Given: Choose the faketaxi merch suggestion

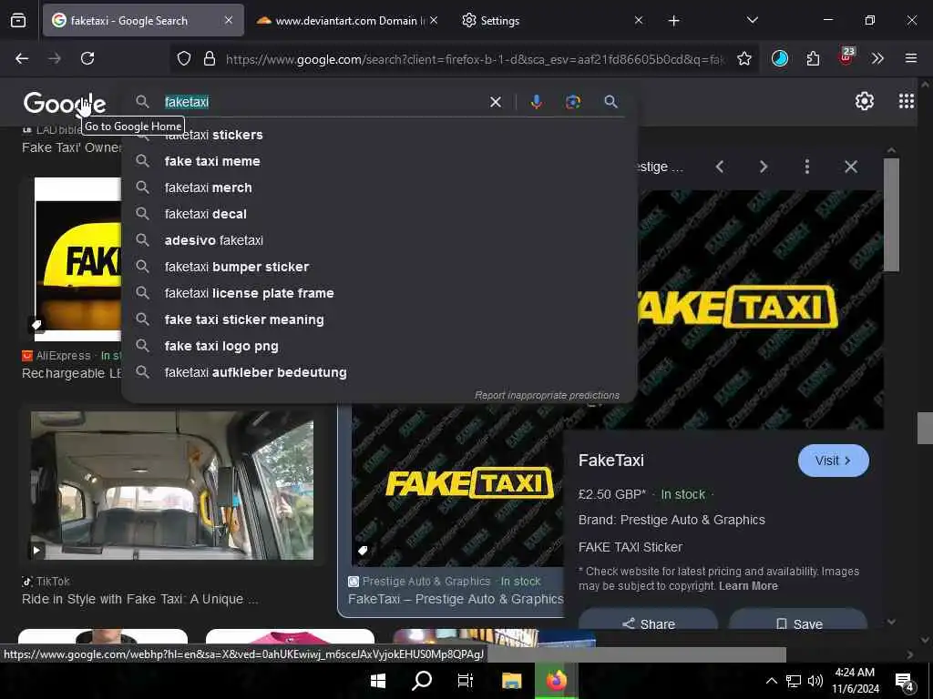Looking at the screenshot, I should tap(379, 187).
